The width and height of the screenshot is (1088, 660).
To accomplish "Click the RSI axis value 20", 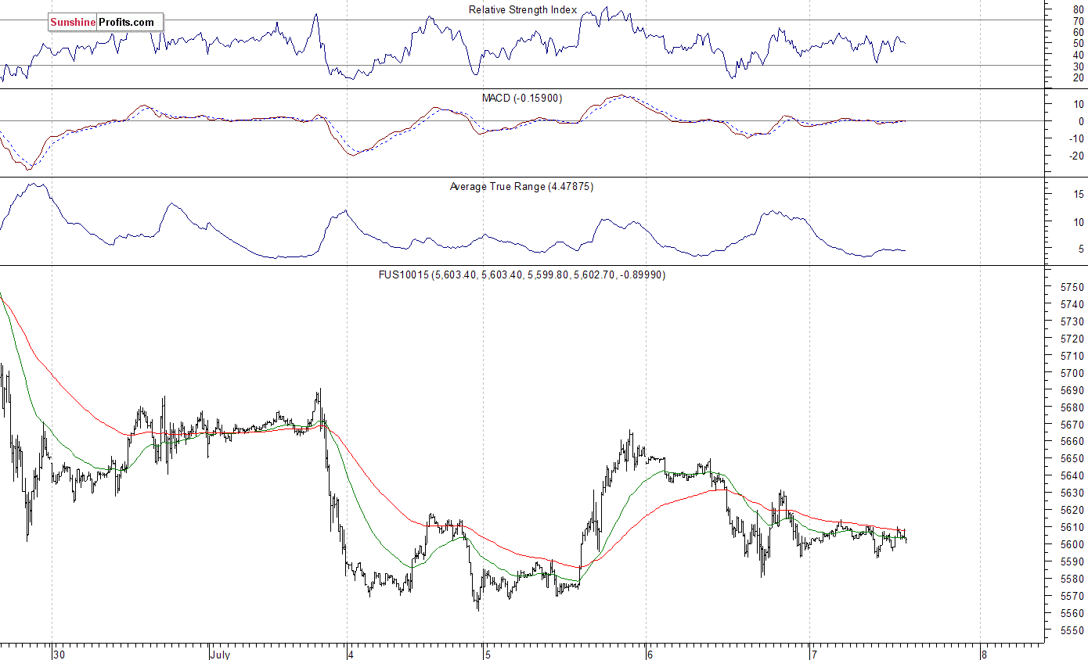I will click(1079, 77).
